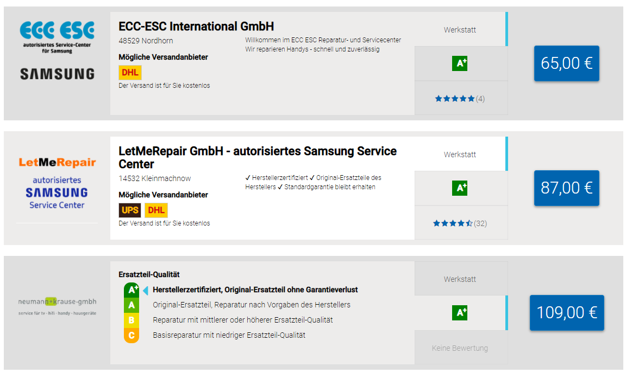Click the star rating with 32 reviews
Viewport: 626px width, 373px height.
(460, 223)
